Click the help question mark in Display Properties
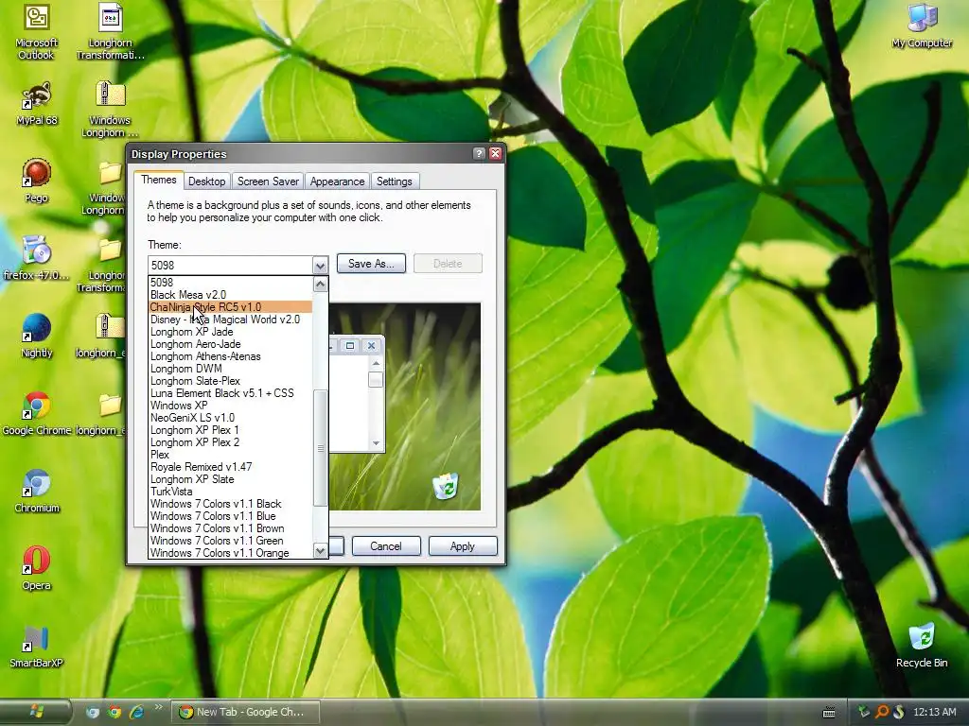 tap(479, 154)
